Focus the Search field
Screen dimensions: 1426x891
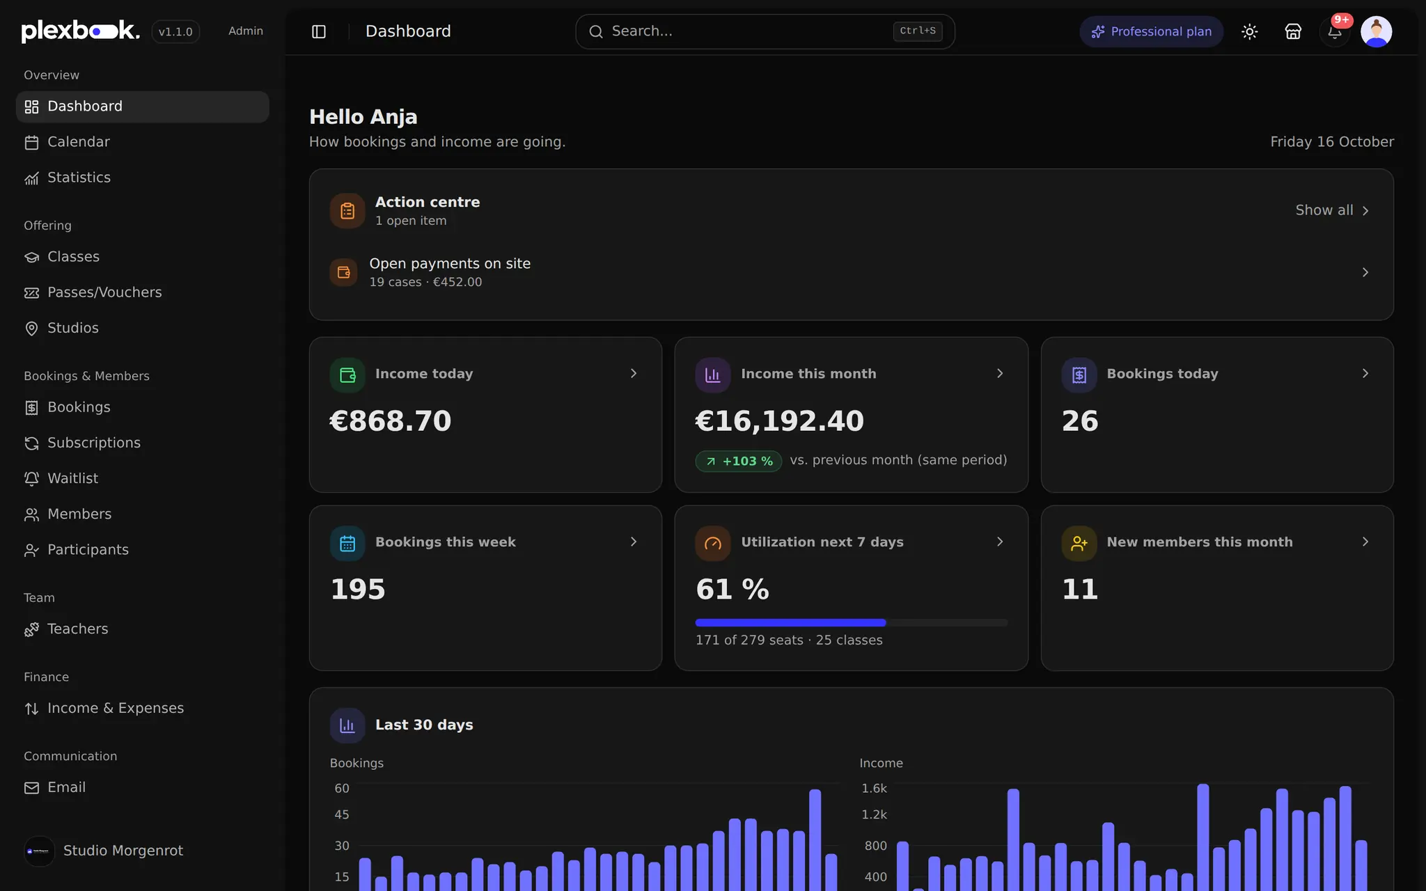(x=765, y=31)
